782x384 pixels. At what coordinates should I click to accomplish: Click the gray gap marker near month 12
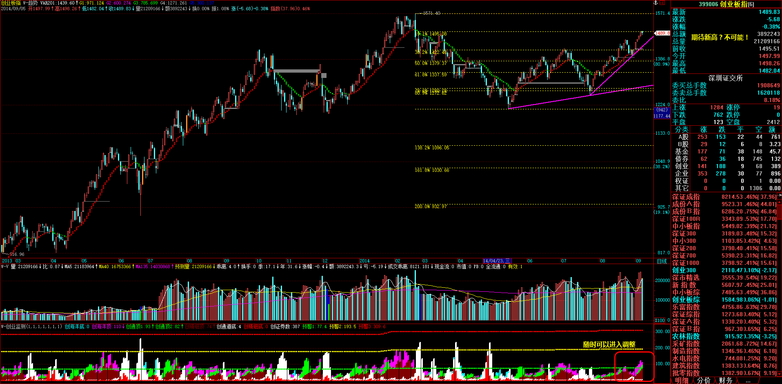(x=324, y=75)
